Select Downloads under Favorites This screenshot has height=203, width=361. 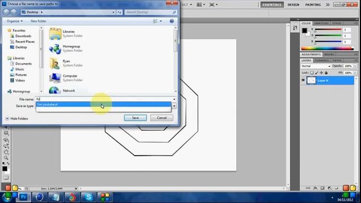coord(21,36)
